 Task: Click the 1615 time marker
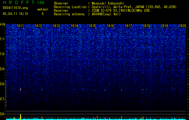coord(93,26)
